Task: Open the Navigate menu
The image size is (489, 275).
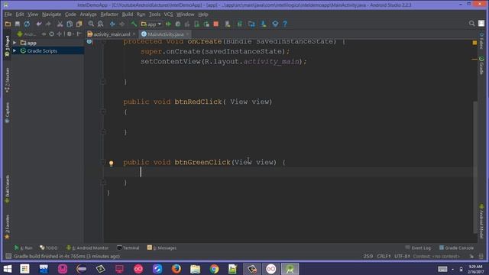Action: [x=51, y=15]
